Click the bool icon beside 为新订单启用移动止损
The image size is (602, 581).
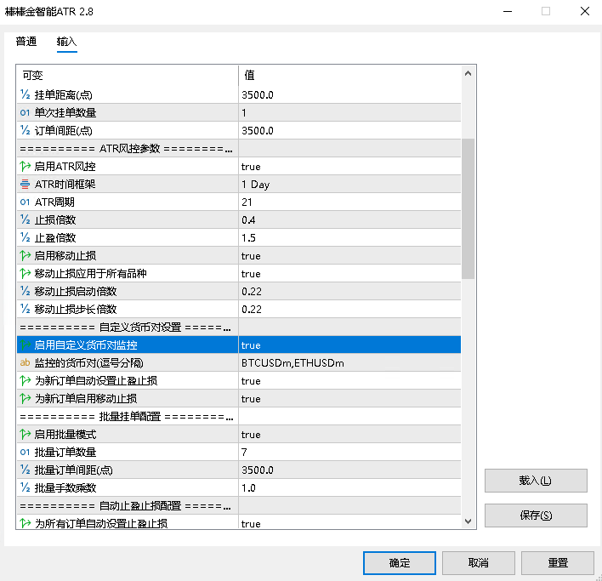coord(25,399)
